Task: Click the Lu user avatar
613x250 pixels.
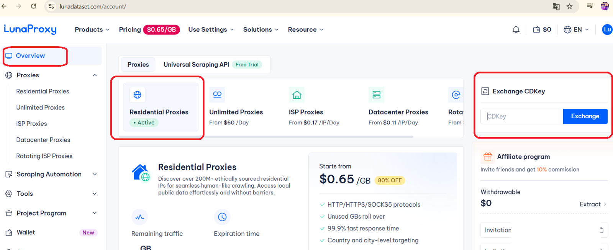Action: point(607,29)
